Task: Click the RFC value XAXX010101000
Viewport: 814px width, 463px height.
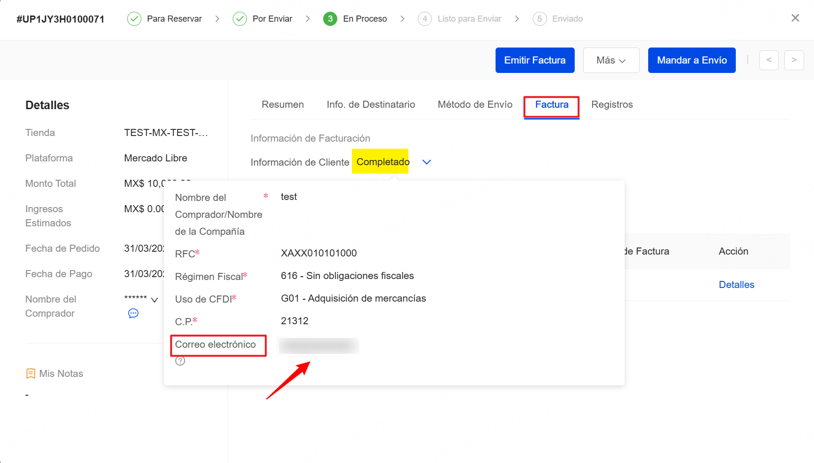Action: pyautogui.click(x=319, y=253)
